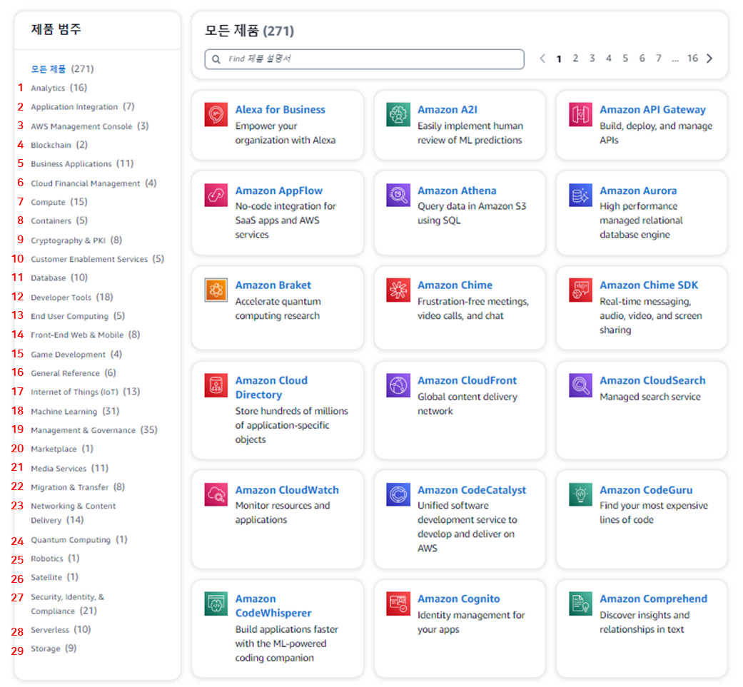Select the Machine Learning (31) category
The height and width of the screenshot is (687, 743).
pos(75,411)
